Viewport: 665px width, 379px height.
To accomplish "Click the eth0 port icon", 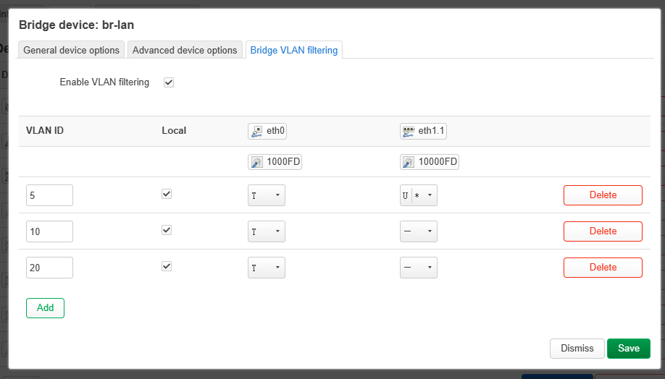I will [x=256, y=132].
